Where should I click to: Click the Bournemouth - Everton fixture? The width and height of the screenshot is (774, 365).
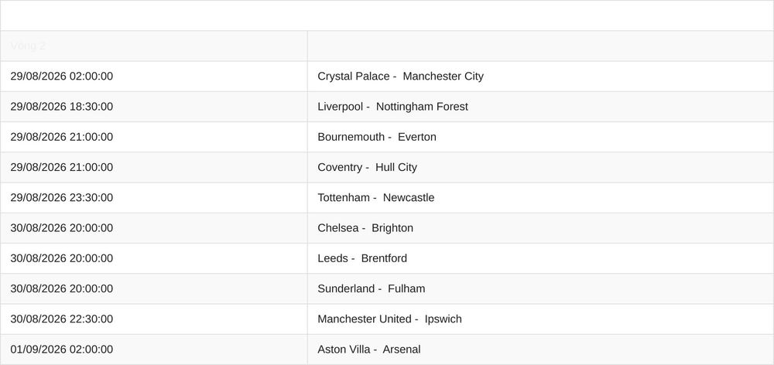point(377,137)
